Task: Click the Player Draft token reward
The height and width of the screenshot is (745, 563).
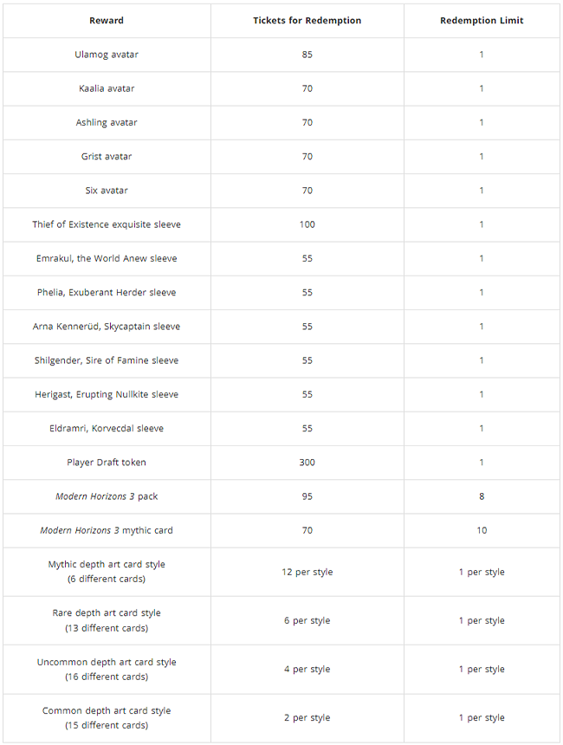Action: tap(107, 463)
